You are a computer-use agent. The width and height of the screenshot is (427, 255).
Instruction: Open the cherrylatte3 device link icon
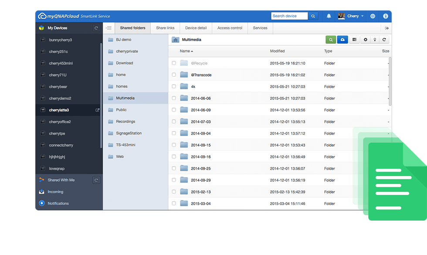point(97,110)
